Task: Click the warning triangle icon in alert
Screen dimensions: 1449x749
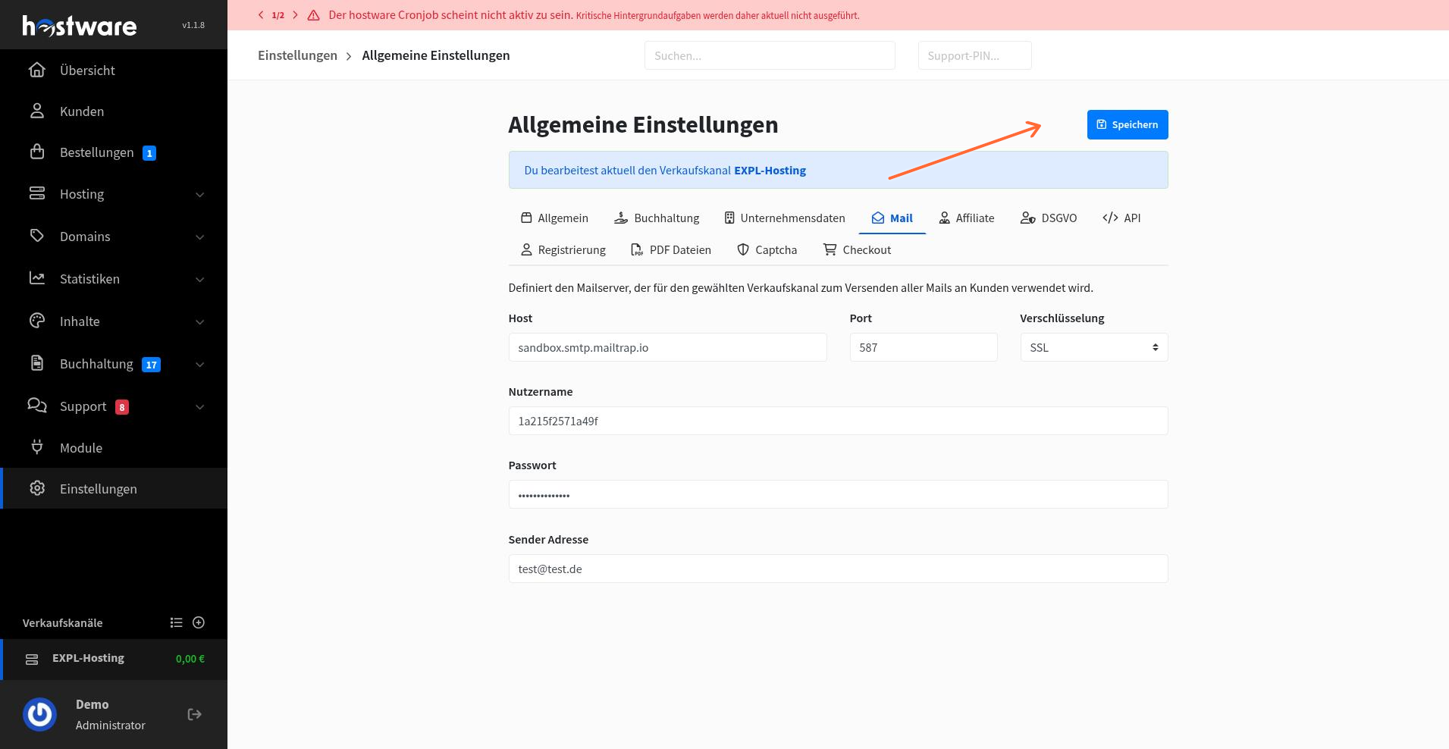Action: (313, 15)
